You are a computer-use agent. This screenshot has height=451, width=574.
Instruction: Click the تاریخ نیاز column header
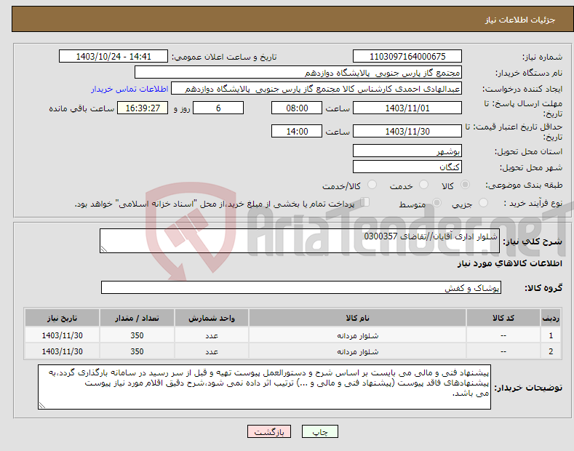click(63, 318)
